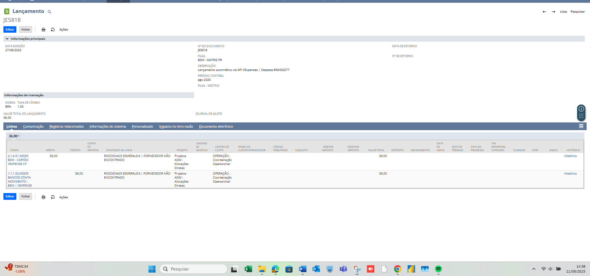Open account link 2.1.6.01.00030

pos(18,156)
